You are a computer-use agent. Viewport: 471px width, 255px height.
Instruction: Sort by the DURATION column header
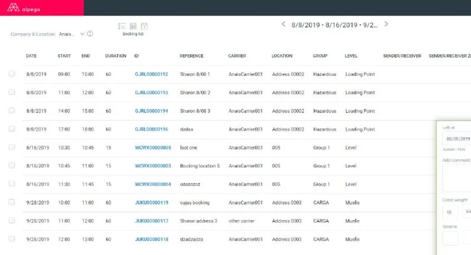pyautogui.click(x=116, y=56)
